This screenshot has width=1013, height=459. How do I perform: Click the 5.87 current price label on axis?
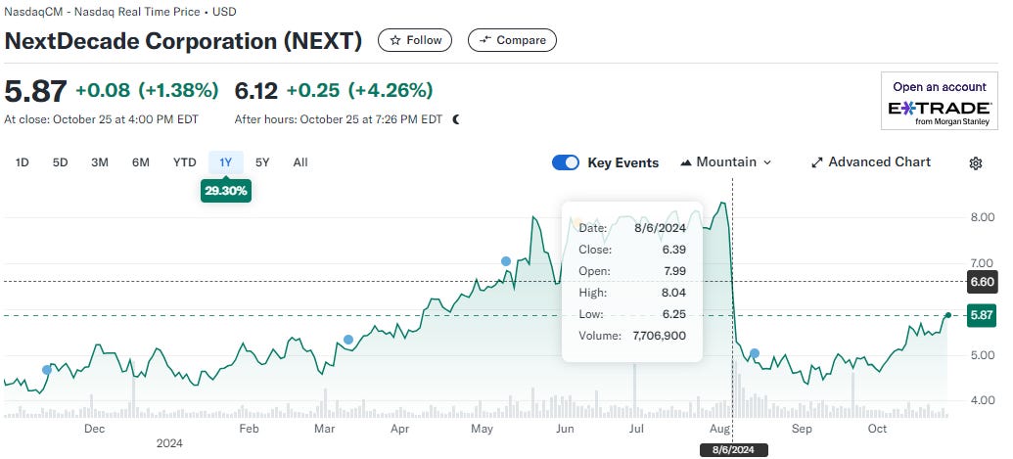click(x=982, y=316)
